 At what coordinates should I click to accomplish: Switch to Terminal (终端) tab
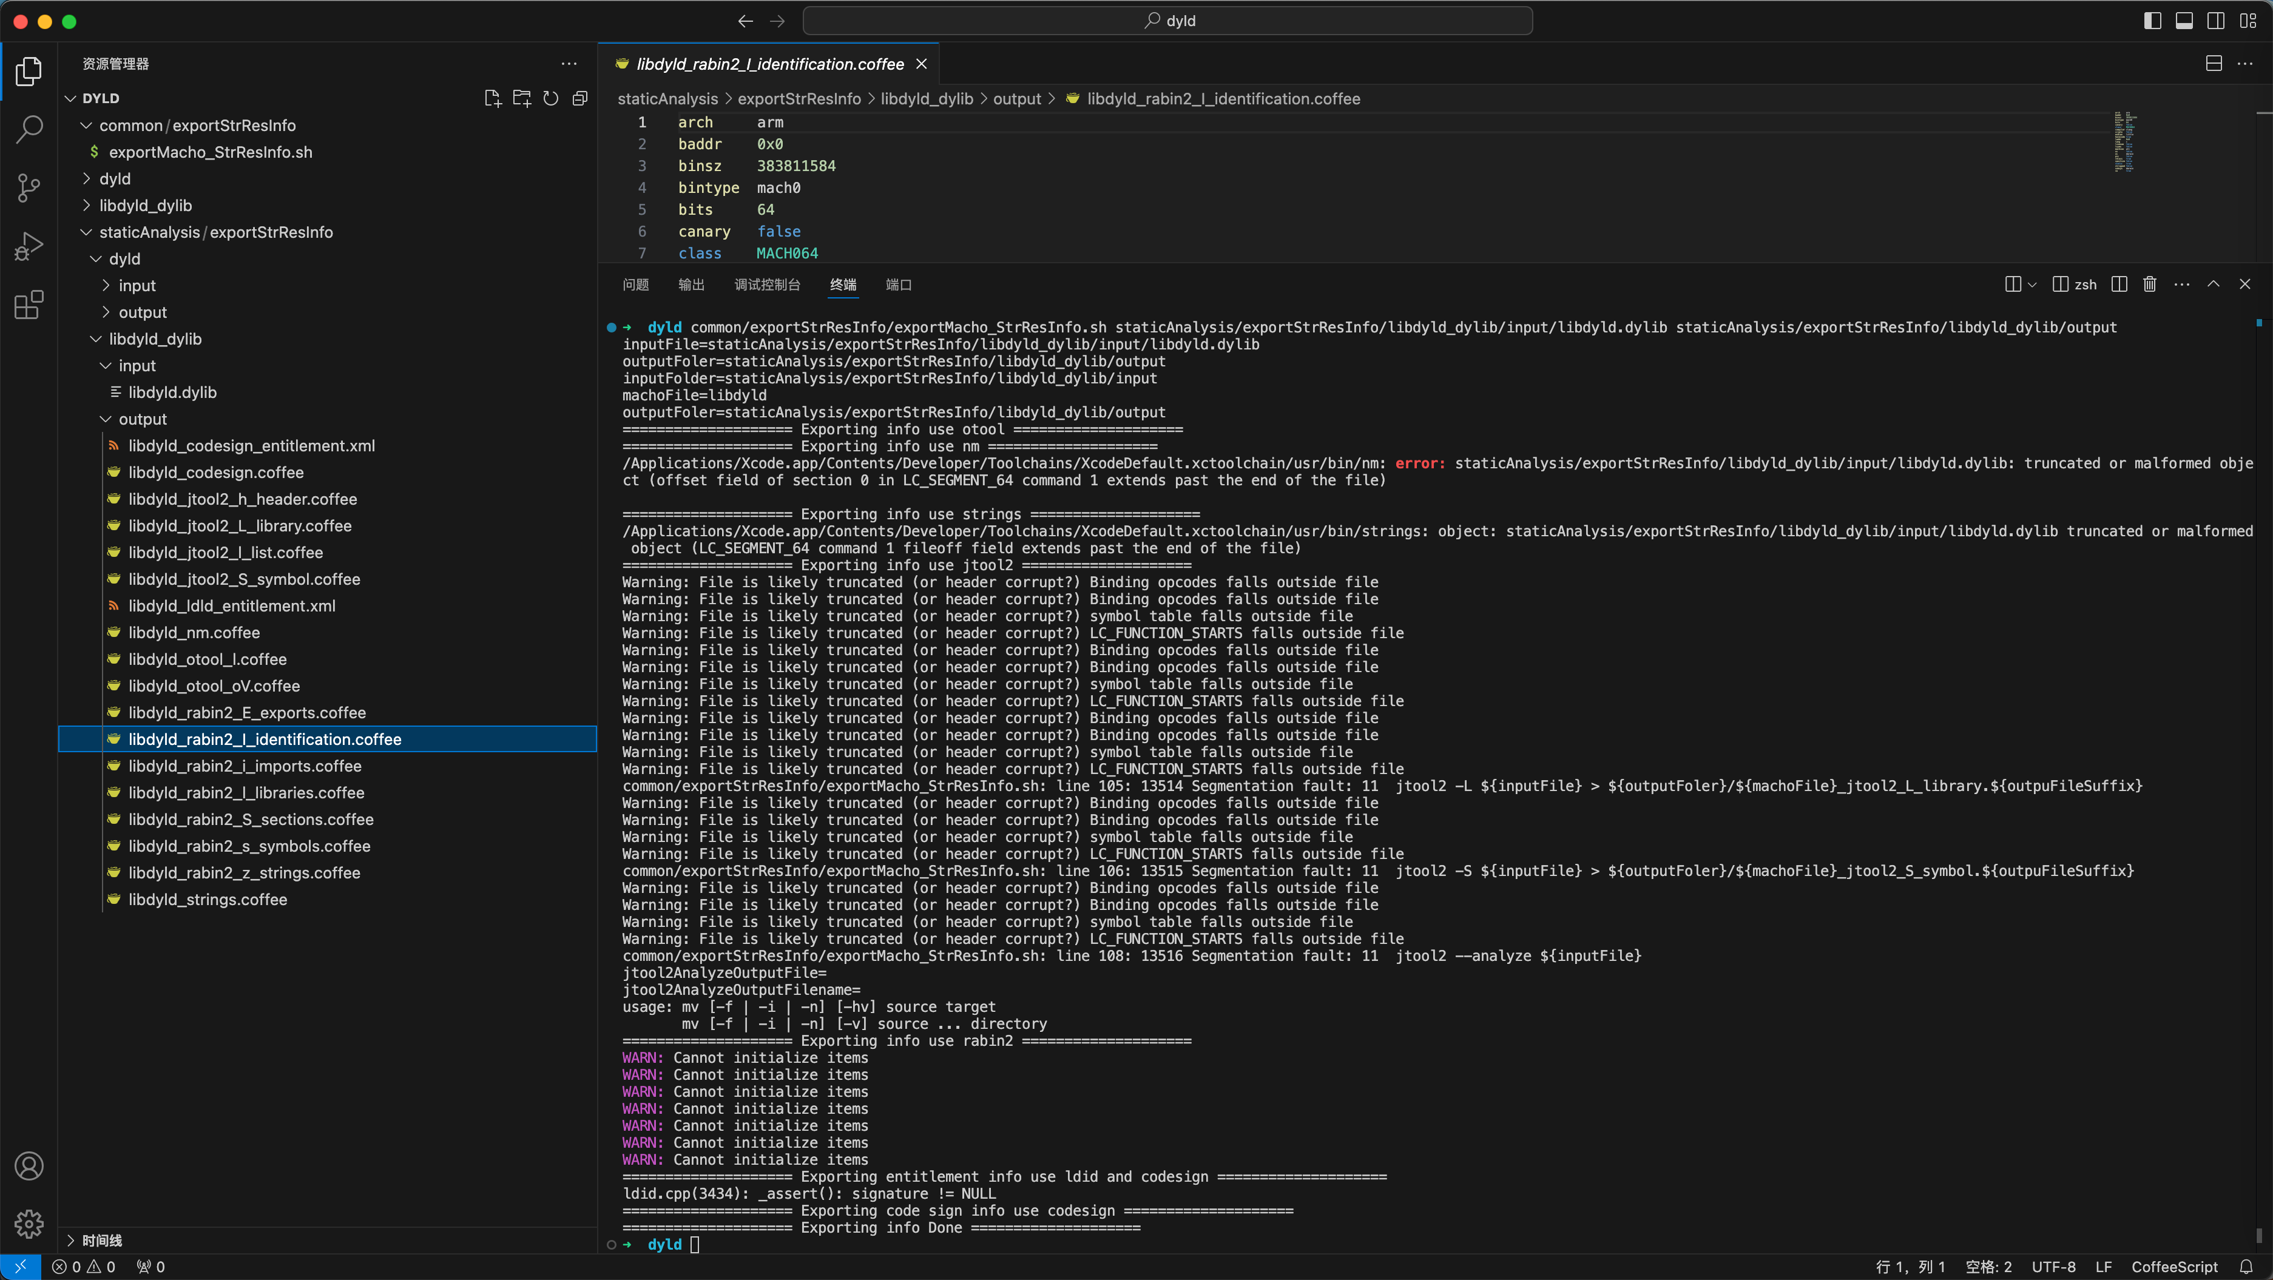coord(843,284)
